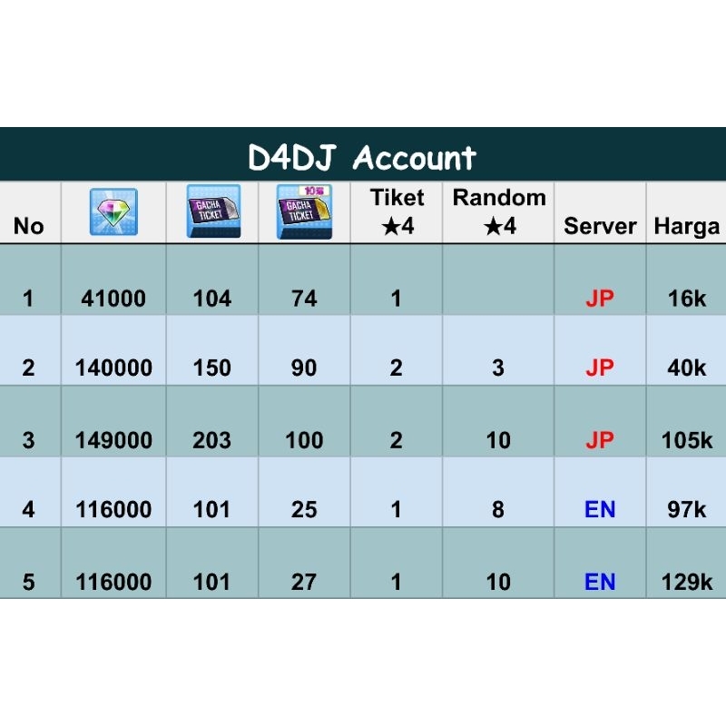Select the No column header
Viewport: 726px width, 726px height.
coord(29,226)
